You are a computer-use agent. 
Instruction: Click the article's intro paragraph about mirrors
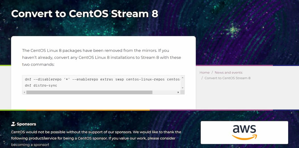[101, 57]
